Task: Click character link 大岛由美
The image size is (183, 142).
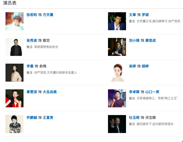Action: [50, 92]
